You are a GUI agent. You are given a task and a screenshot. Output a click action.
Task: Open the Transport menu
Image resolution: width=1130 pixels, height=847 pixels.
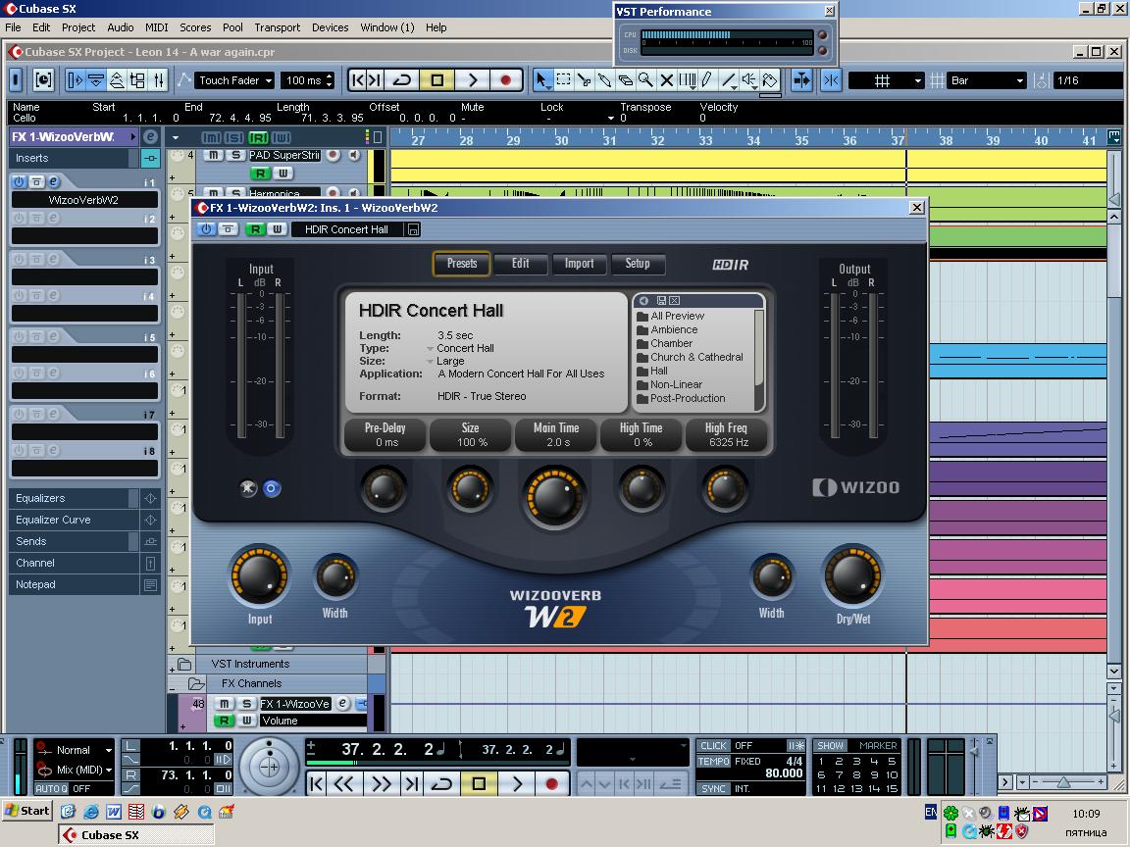[277, 27]
